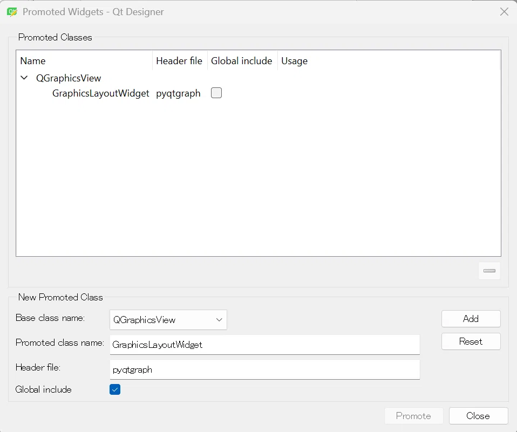Image resolution: width=517 pixels, height=432 pixels.
Task: Click the Name column header
Action: [x=84, y=60]
